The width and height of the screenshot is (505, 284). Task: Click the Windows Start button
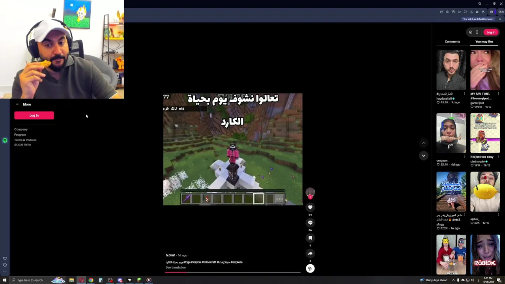click(x=5, y=280)
